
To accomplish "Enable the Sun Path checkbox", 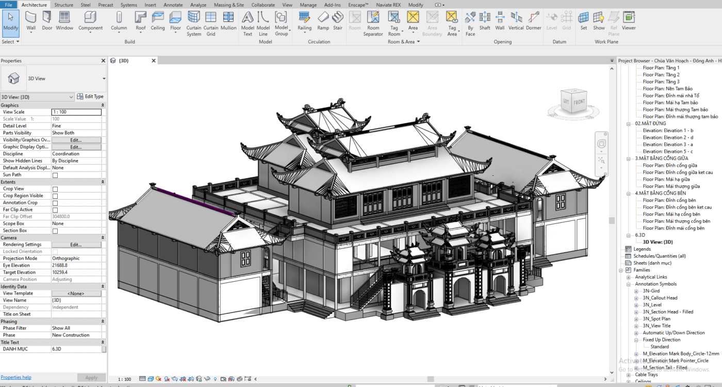I will (x=55, y=175).
